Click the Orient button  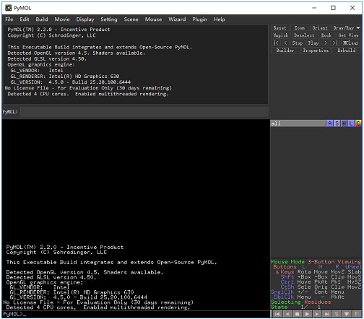click(x=320, y=28)
